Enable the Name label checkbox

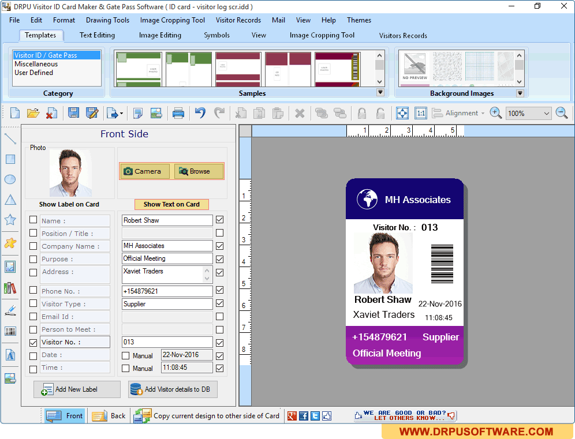click(x=33, y=219)
